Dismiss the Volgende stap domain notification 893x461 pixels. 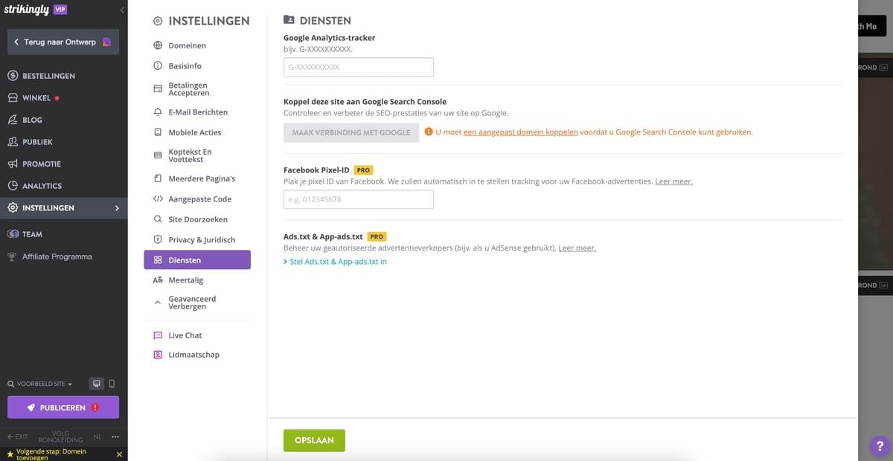118,453
